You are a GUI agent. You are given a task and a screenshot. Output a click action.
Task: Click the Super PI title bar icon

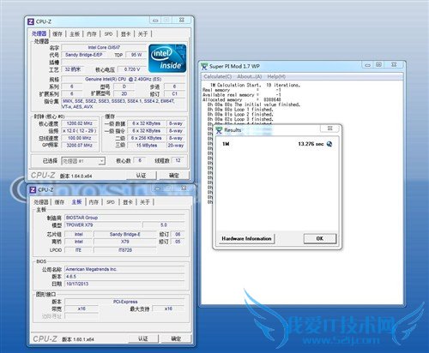(203, 67)
